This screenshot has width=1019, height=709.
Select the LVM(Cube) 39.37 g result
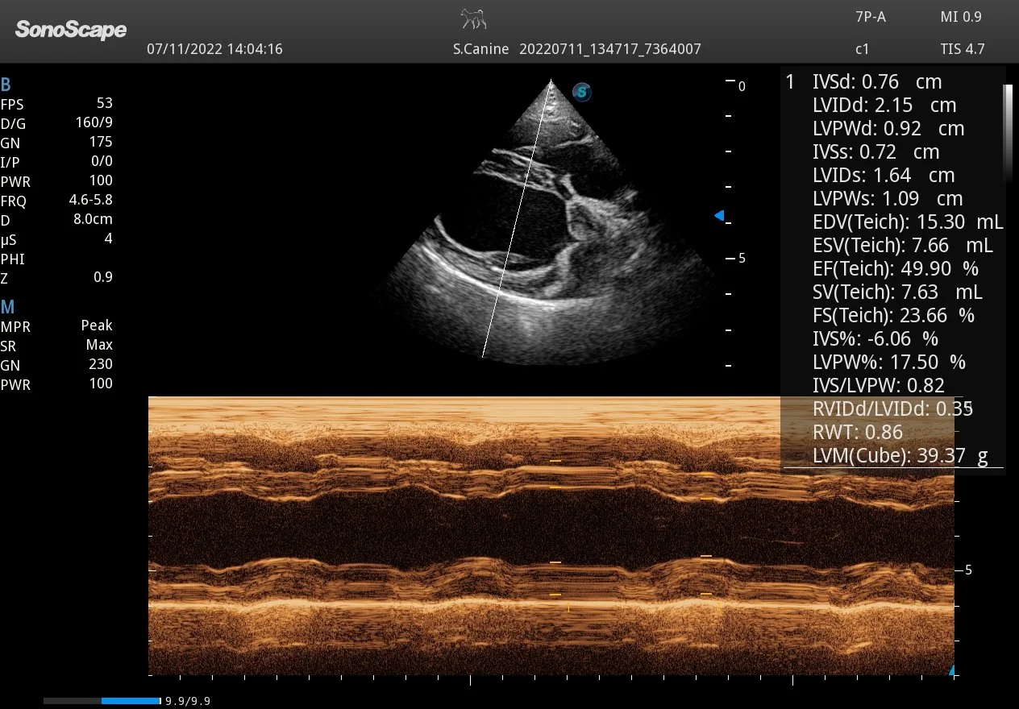(x=900, y=456)
